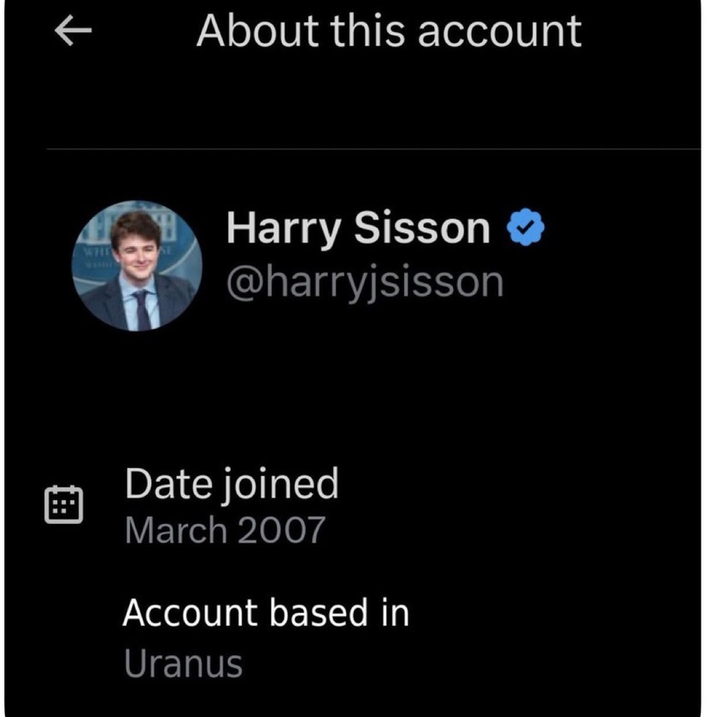Open the circular profile photo
This screenshot has height=717, width=710.
pyautogui.click(x=138, y=266)
